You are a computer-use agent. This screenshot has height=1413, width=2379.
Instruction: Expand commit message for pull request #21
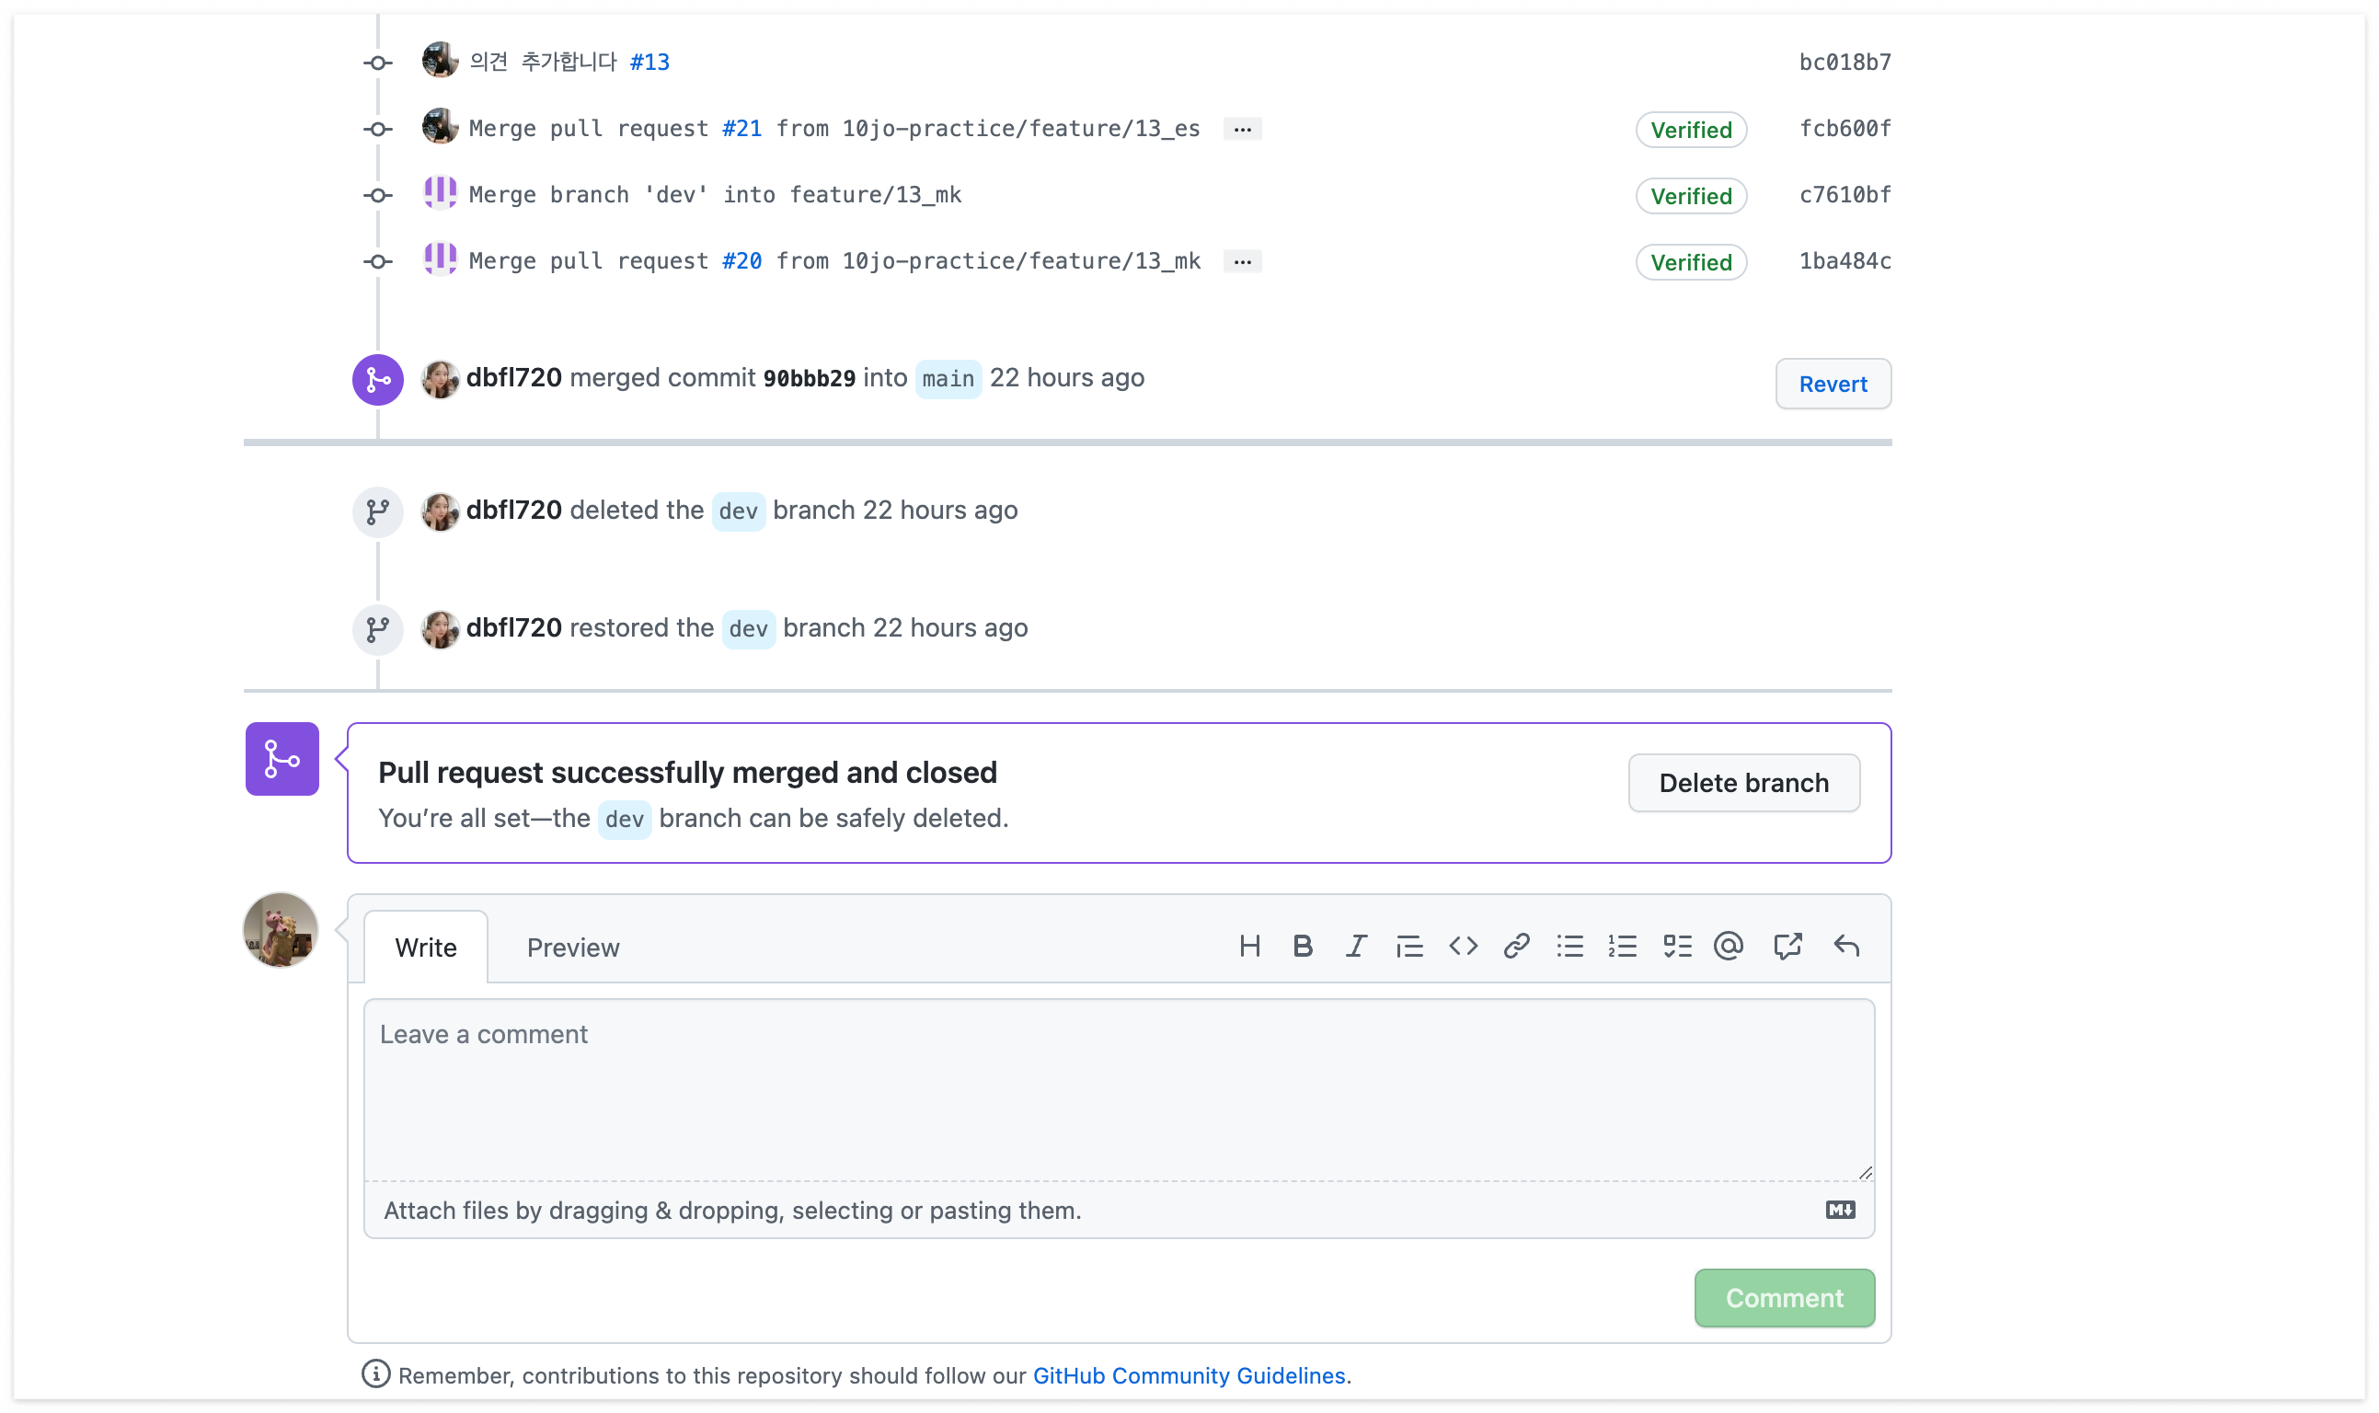[x=1241, y=129]
